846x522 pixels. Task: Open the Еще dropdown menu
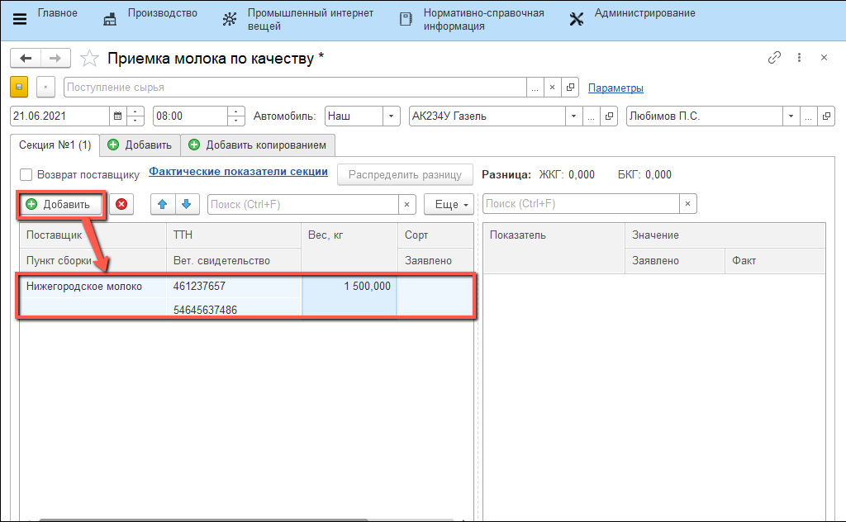coord(449,204)
